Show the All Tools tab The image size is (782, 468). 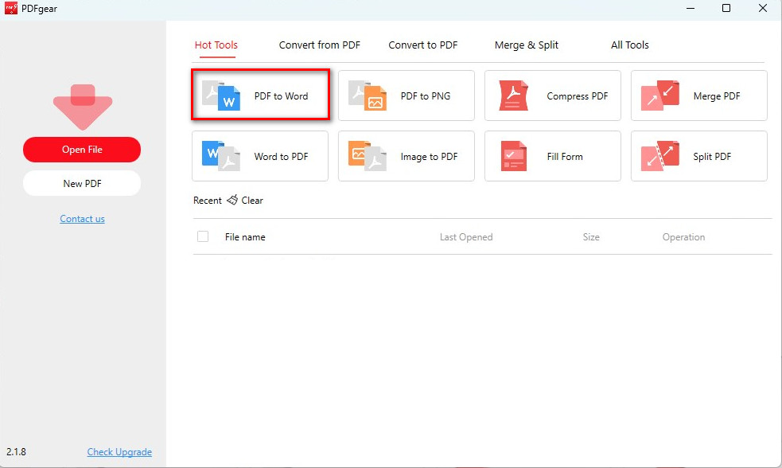[x=630, y=45]
